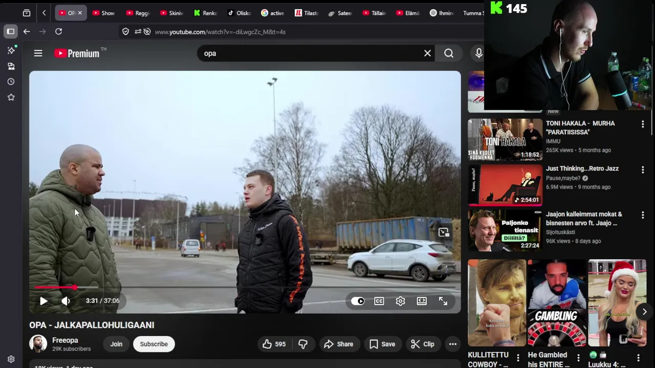Screen dimensions: 655x368
Task: Open 'Jaajon kalleimmat mokat' video title
Action: 584,219
